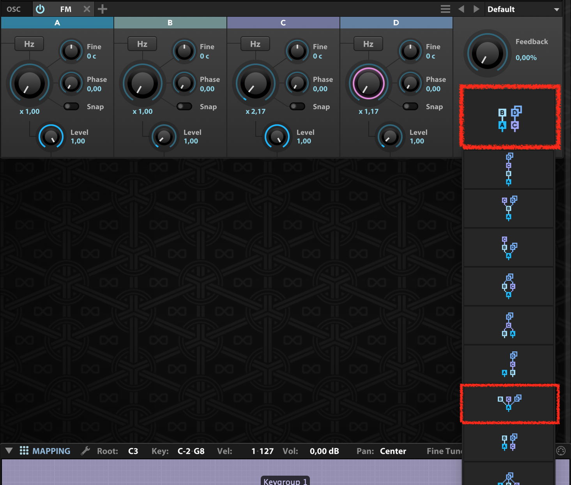The image size is (571, 485).
Task: Enable Snap switch on operator C
Action: coord(297,106)
